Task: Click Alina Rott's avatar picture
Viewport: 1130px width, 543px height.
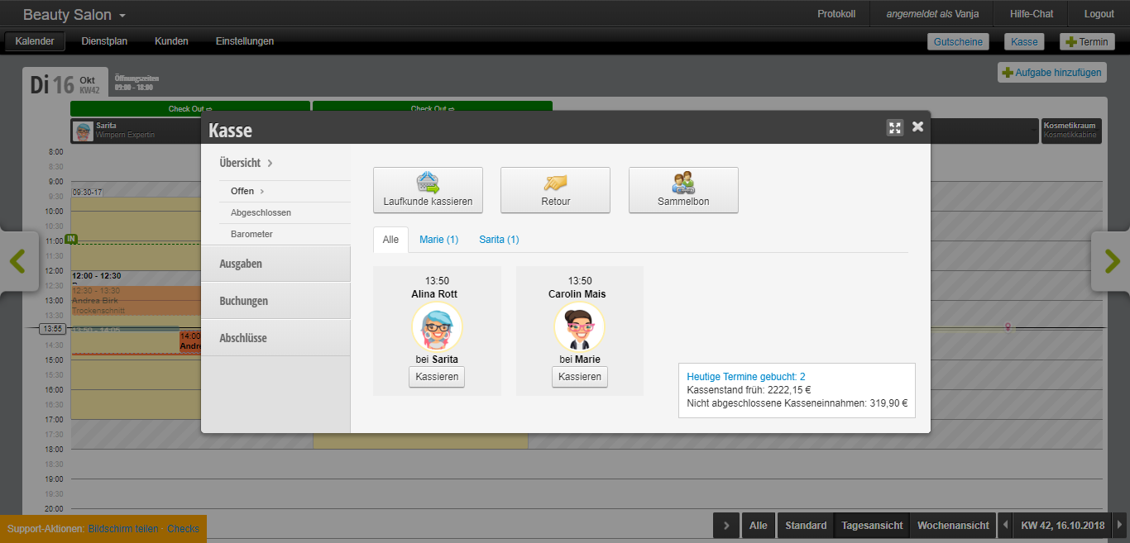Action: coord(437,327)
